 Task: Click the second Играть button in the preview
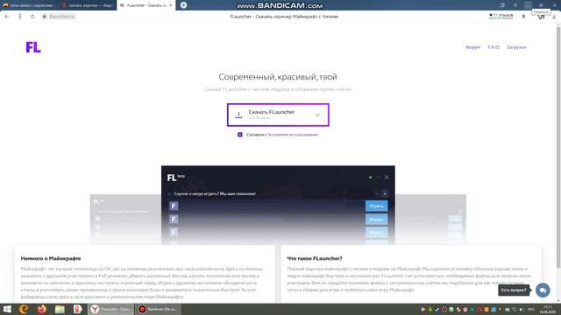(376, 220)
